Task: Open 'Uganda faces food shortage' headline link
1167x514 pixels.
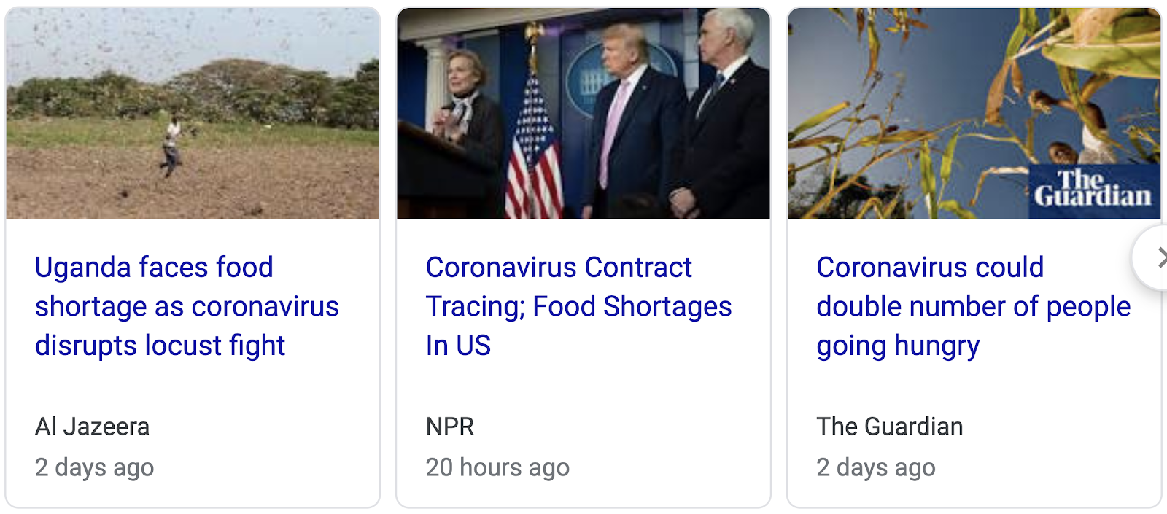Action: 187,306
